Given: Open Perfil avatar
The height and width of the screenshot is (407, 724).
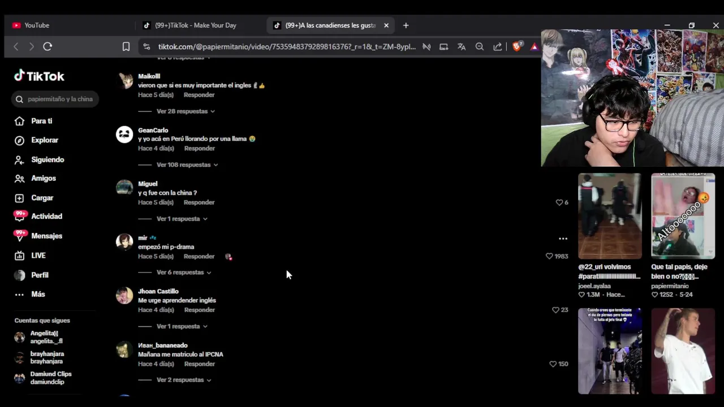Looking at the screenshot, I should pyautogui.click(x=20, y=275).
